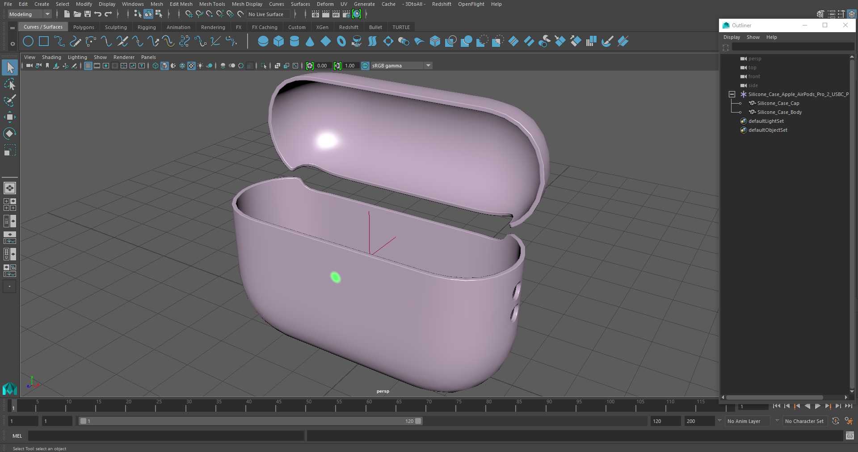Click the IPR render icon
The image size is (858, 452).
pyautogui.click(x=336, y=14)
